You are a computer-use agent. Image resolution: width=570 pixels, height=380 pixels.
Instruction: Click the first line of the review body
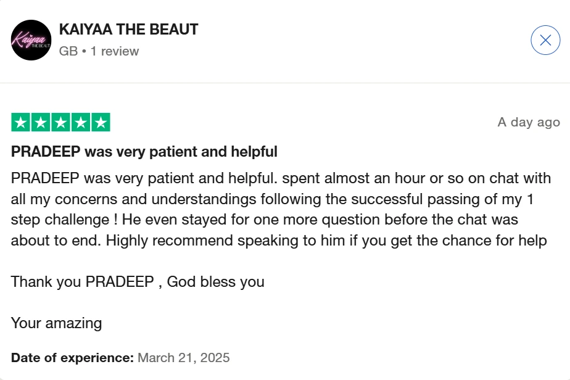pyautogui.click(x=281, y=179)
